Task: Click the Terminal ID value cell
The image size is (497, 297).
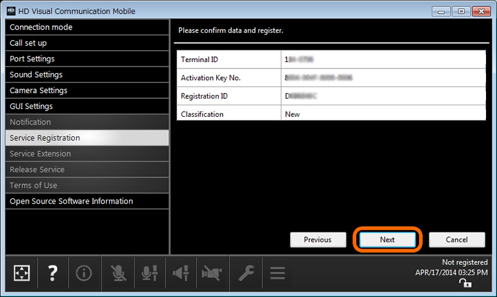Action: click(x=383, y=59)
